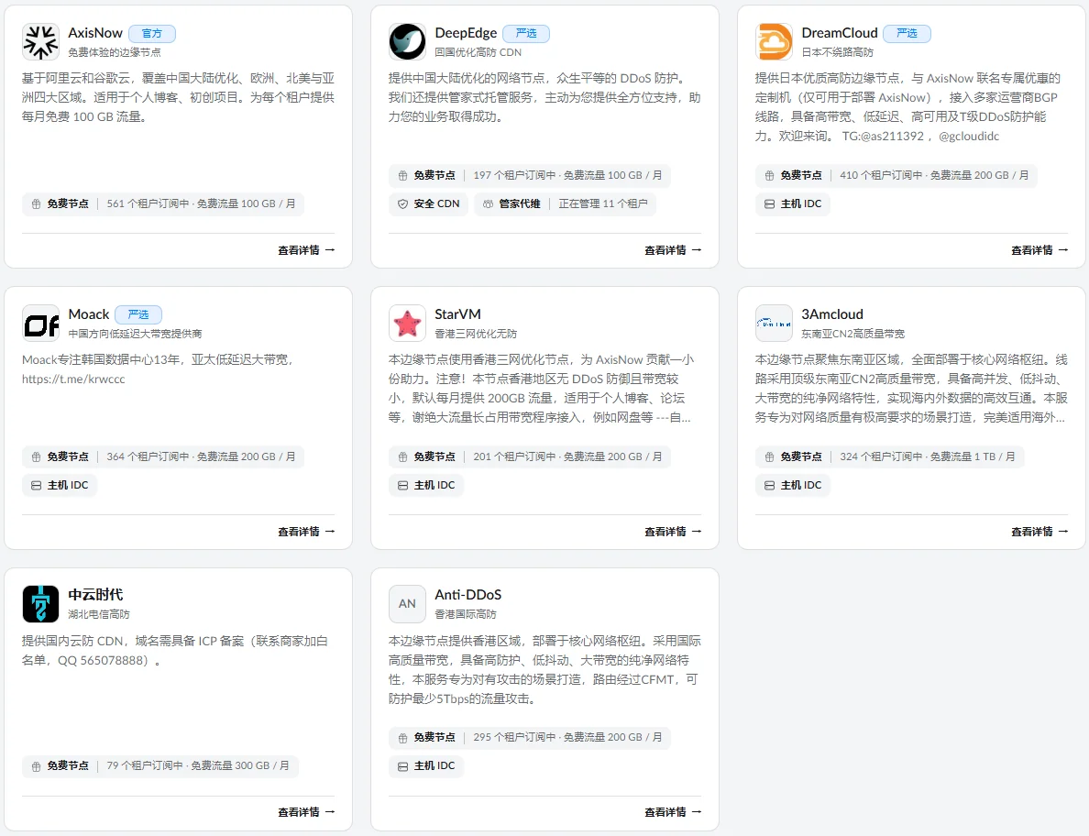
Task: Select the Anti-DDoS provider title
Action: point(468,594)
